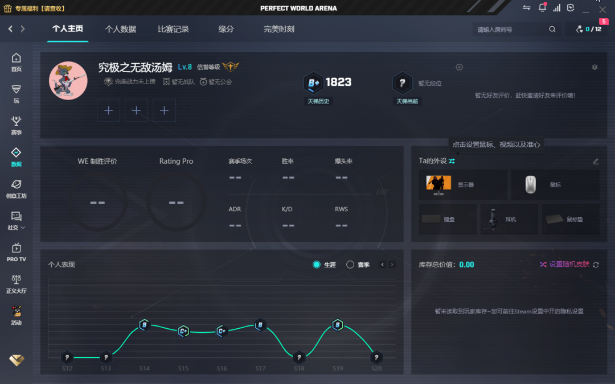Edit peripherals with the pencil icon
Image resolution: width=615 pixels, height=384 pixels.
point(596,161)
